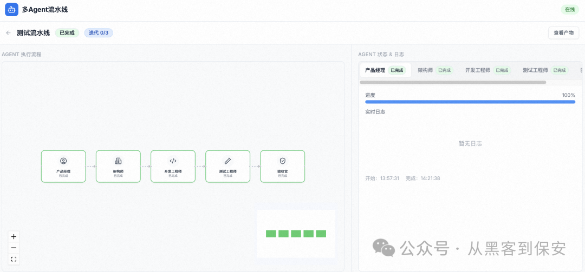The width and height of the screenshot is (585, 272).
Task: Click the blue robot app logo
Action: (11, 10)
